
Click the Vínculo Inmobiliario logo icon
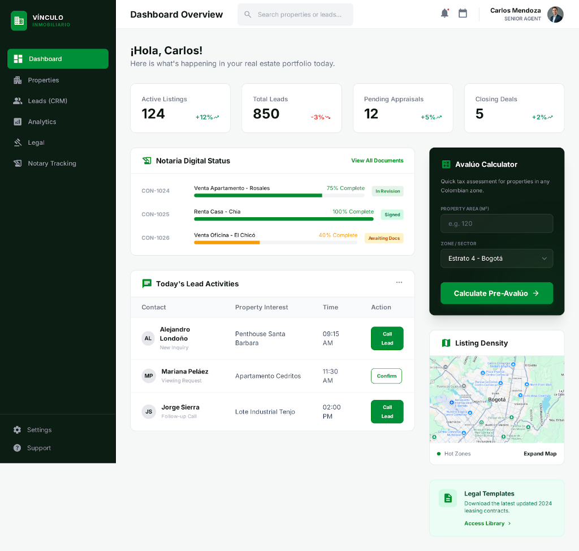click(19, 21)
